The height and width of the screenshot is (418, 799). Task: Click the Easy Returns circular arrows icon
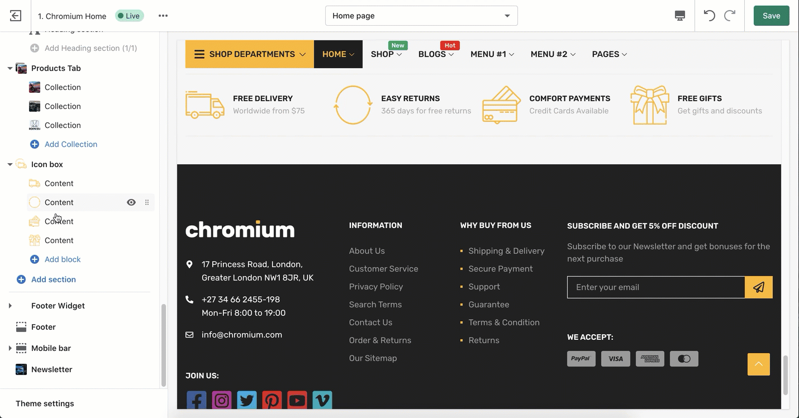coord(353,104)
